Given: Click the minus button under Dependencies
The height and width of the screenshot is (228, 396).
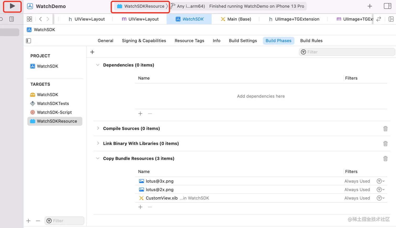Looking at the screenshot, I should pos(150,114).
